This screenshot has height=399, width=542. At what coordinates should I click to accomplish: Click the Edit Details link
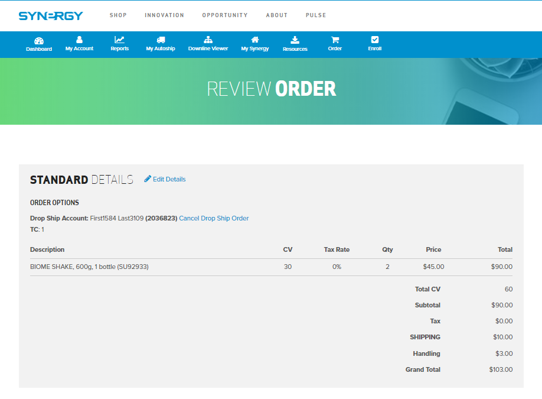pos(169,179)
